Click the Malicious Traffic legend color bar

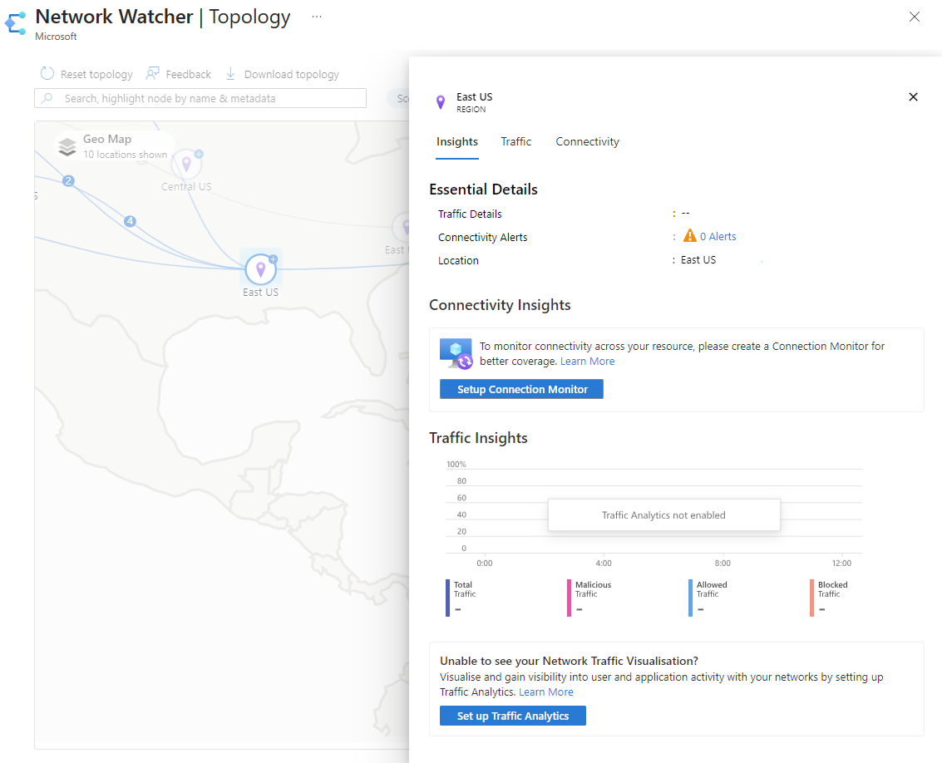click(x=569, y=598)
